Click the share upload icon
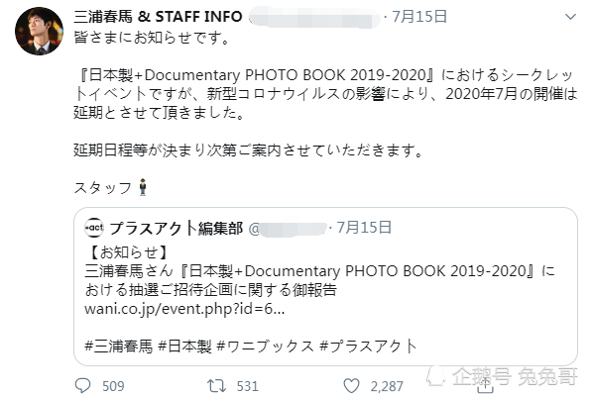The height and width of the screenshot is (397, 592). click(x=485, y=385)
